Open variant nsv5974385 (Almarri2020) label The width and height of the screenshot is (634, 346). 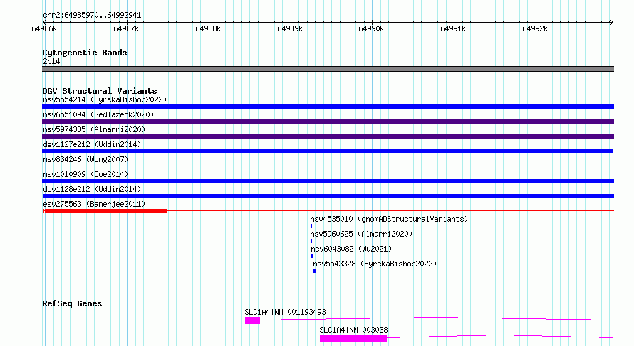pos(94,129)
